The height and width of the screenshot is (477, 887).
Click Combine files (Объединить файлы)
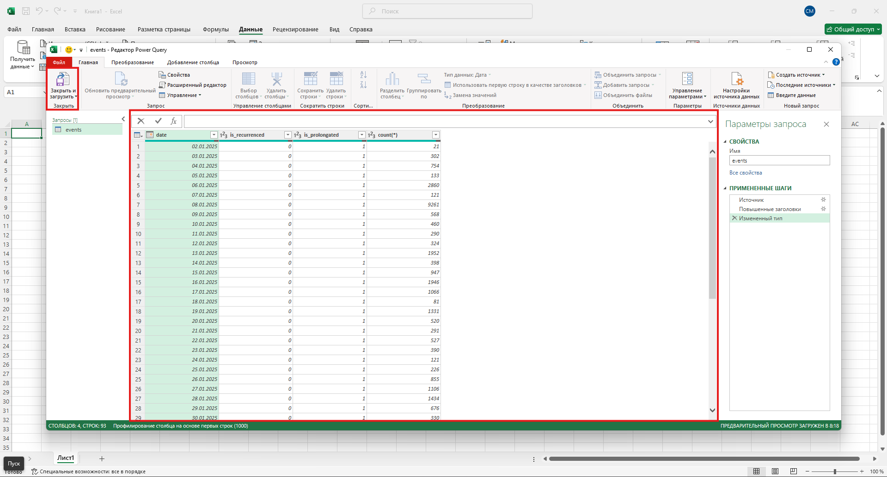pyautogui.click(x=624, y=95)
